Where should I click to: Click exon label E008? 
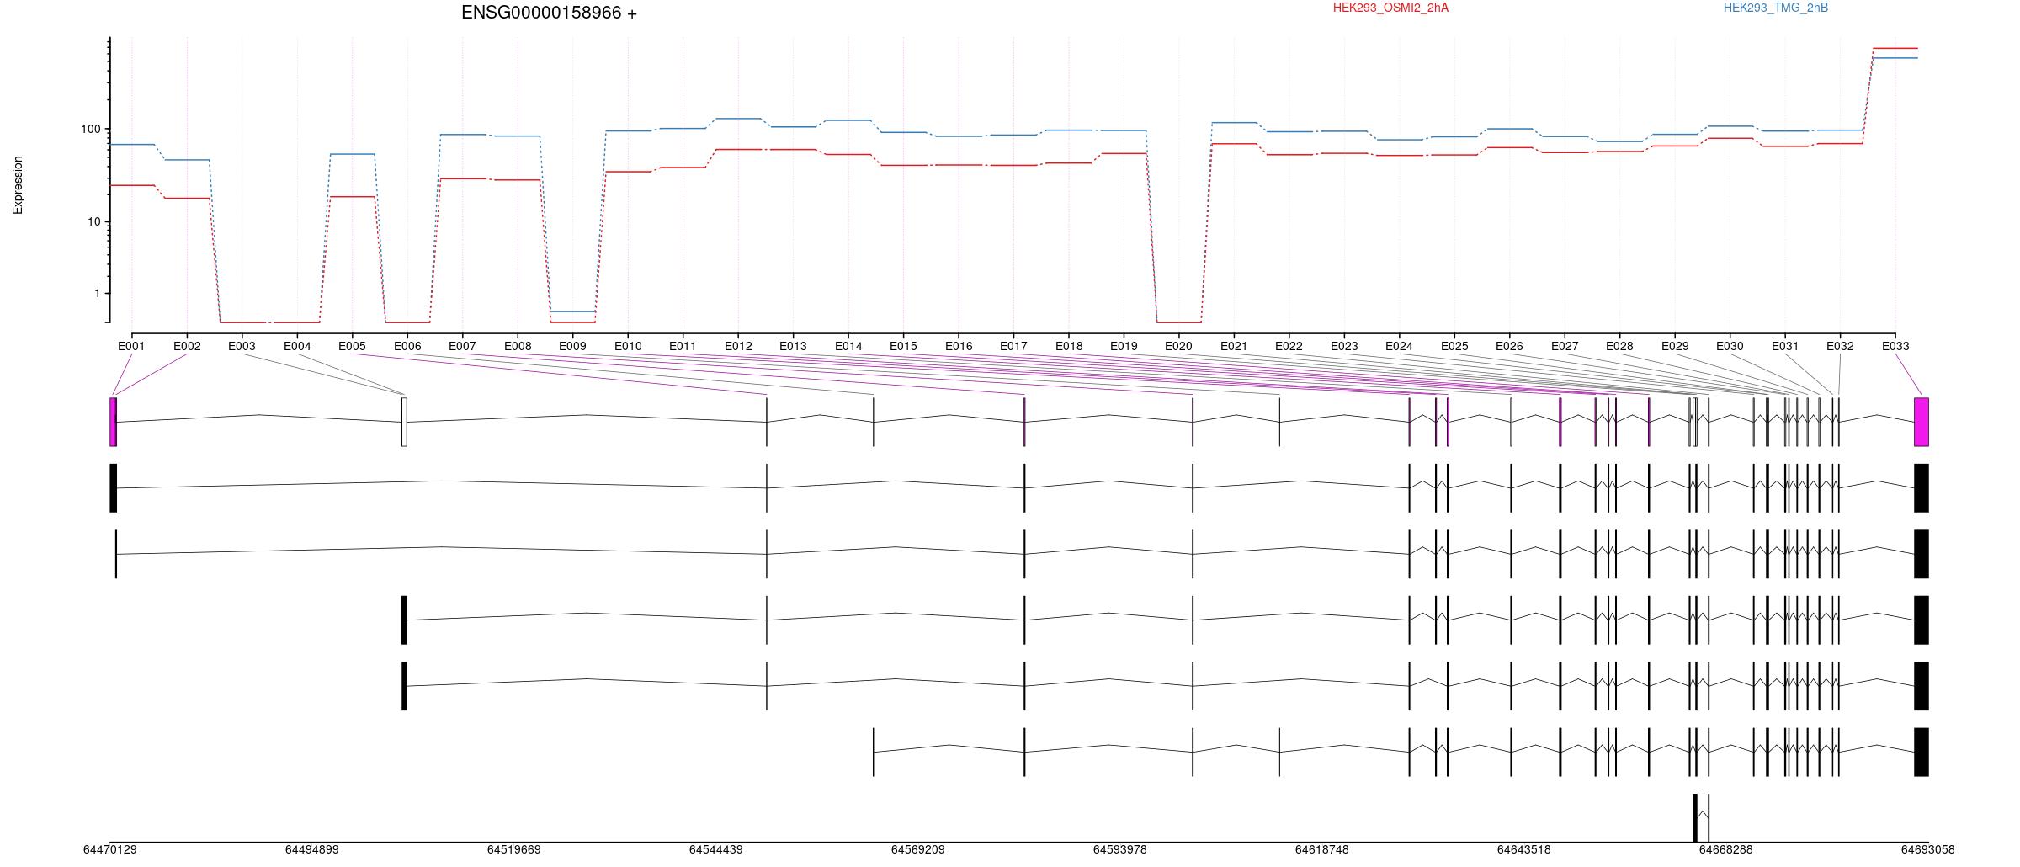pos(518,346)
